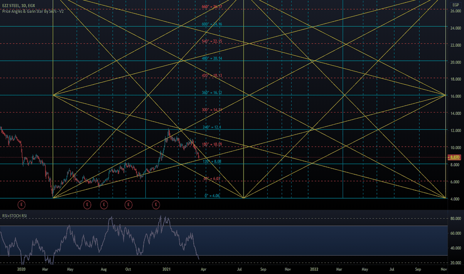Screen dimensions: 464x274
Task: Select the RSI+STOCH RSI indicator label
Action: (14, 216)
